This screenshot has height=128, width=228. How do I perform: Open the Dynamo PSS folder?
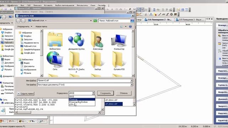coord(119,61)
